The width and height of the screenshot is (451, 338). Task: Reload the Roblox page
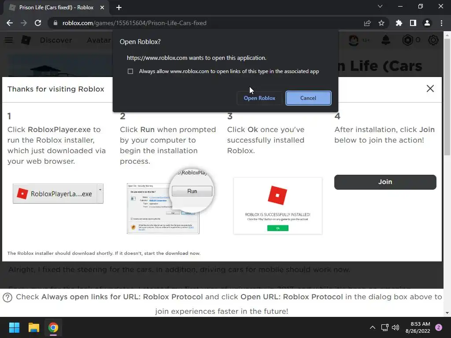click(38, 23)
